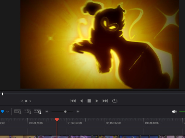
Task: Select custom zoom view
Action: [38, 112]
